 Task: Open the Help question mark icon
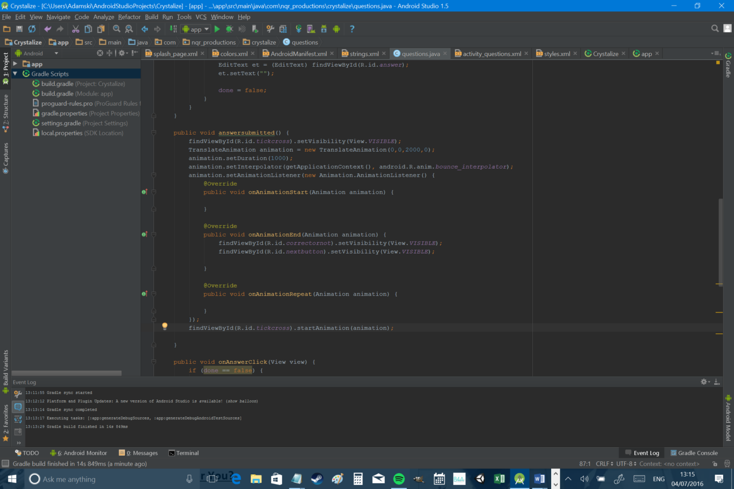click(352, 29)
